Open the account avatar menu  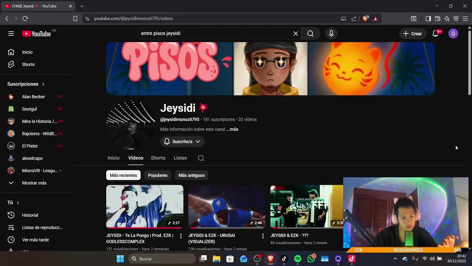pyautogui.click(x=453, y=34)
